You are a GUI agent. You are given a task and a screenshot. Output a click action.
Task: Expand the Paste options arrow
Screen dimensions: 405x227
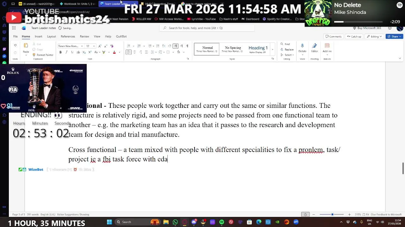click(x=26, y=55)
